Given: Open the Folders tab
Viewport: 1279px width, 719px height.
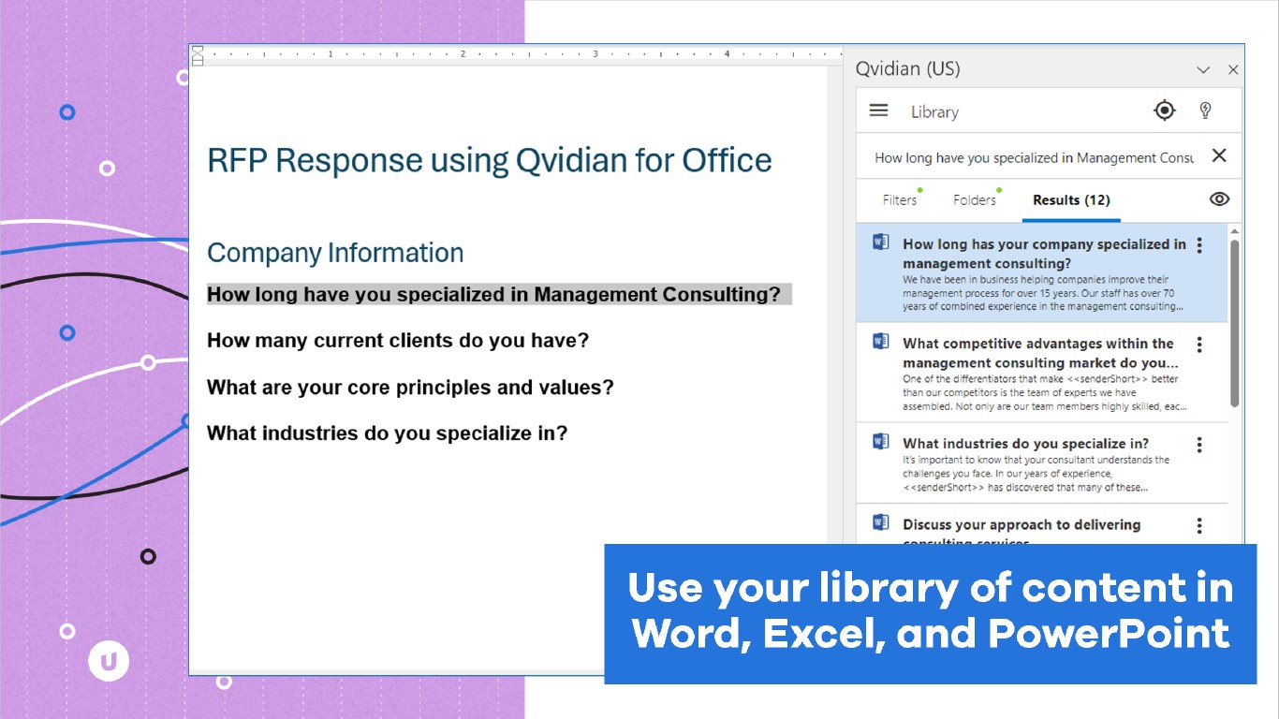Looking at the screenshot, I should 975,199.
